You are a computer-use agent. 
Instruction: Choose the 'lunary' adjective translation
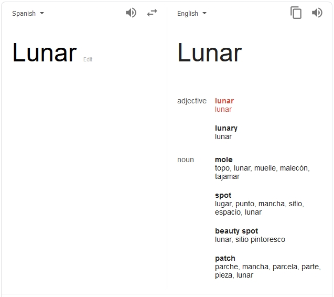pyautogui.click(x=226, y=128)
